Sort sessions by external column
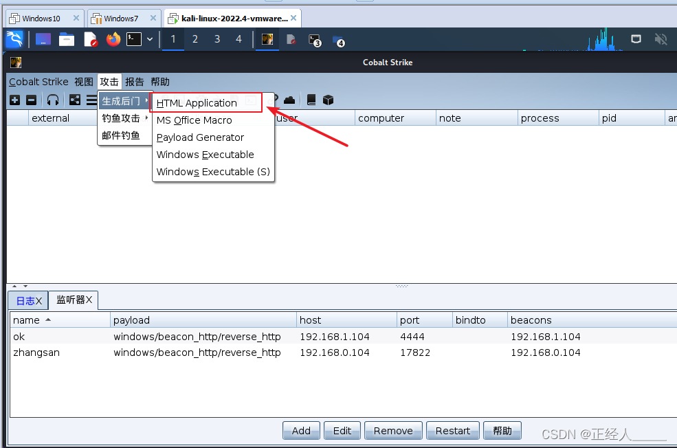This screenshot has height=448, width=677. [x=63, y=118]
